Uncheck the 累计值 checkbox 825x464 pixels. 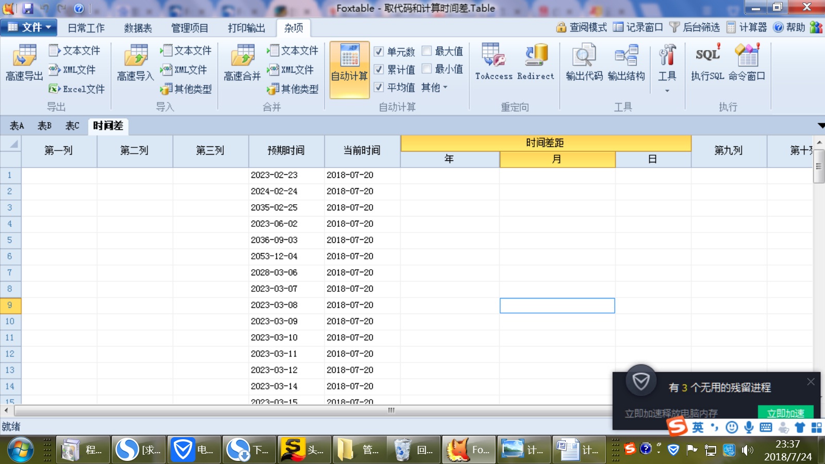coord(378,69)
